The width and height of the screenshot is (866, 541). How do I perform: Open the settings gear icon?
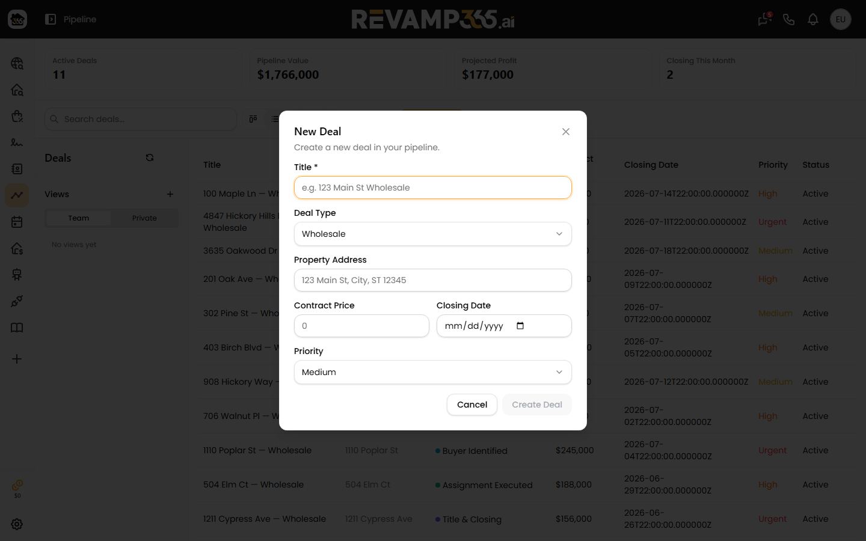tap(17, 524)
